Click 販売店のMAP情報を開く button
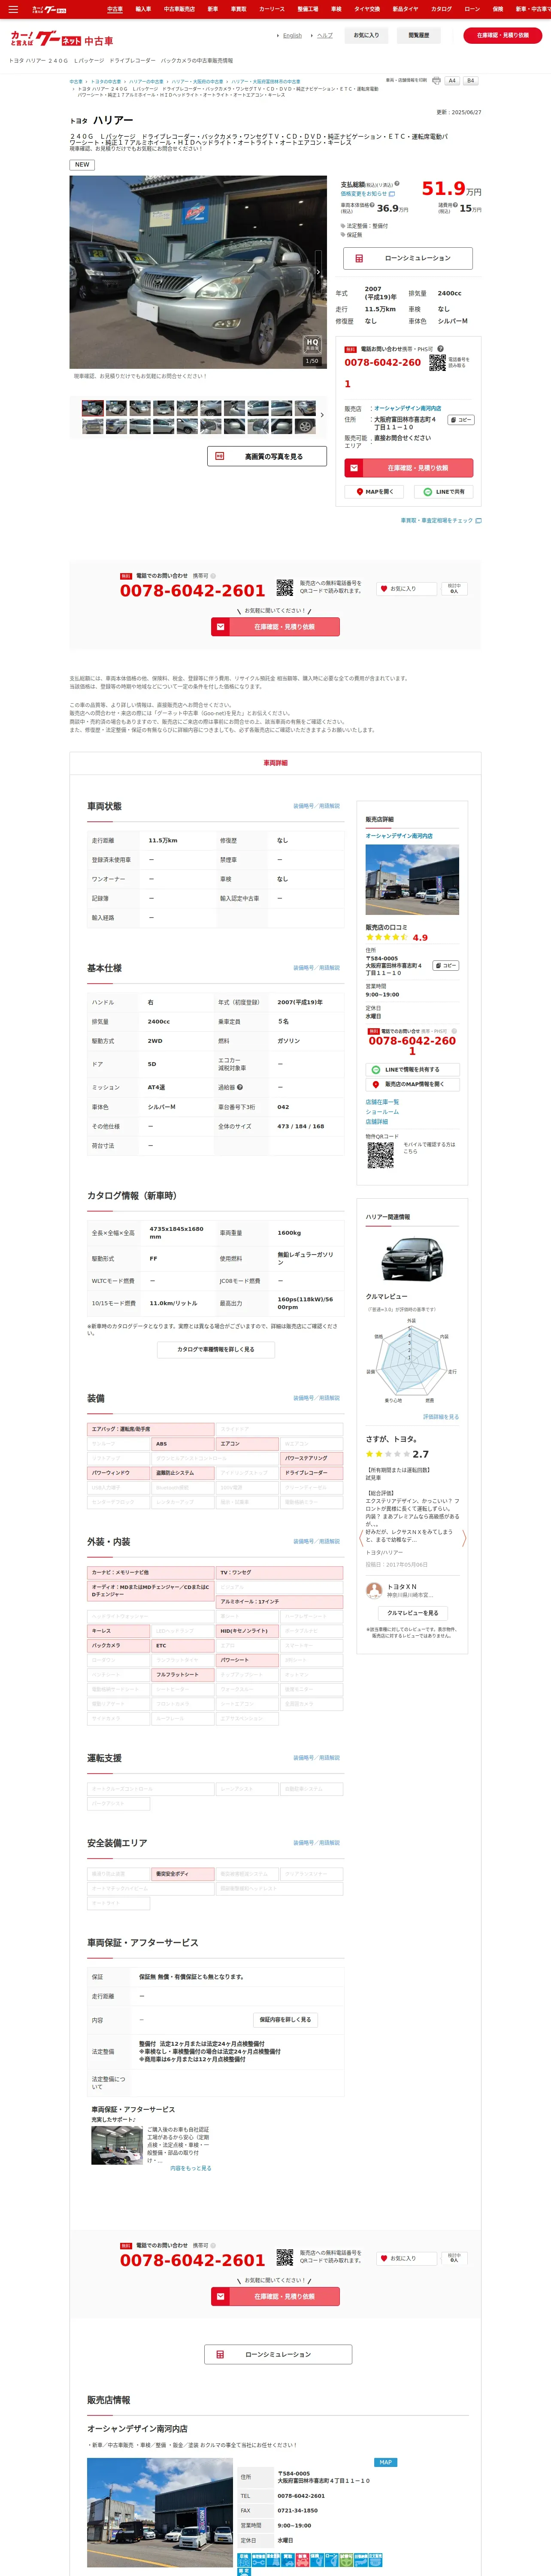This screenshot has width=551, height=2576. point(412,1084)
